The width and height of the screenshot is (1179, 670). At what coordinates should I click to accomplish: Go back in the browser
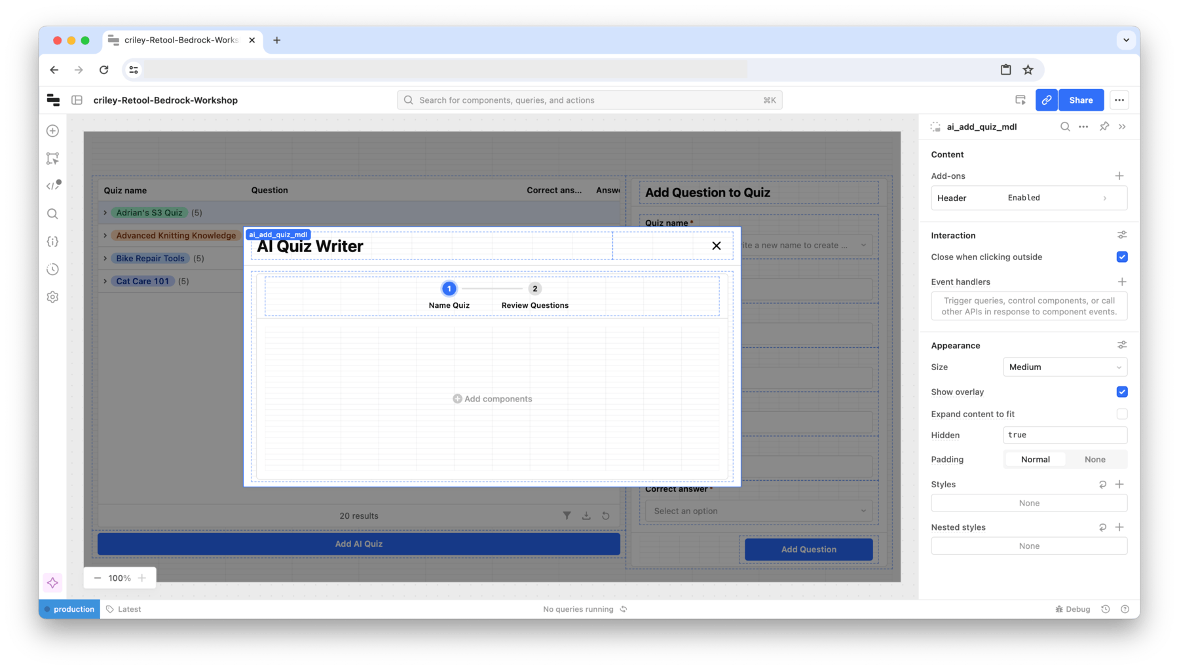(54, 69)
